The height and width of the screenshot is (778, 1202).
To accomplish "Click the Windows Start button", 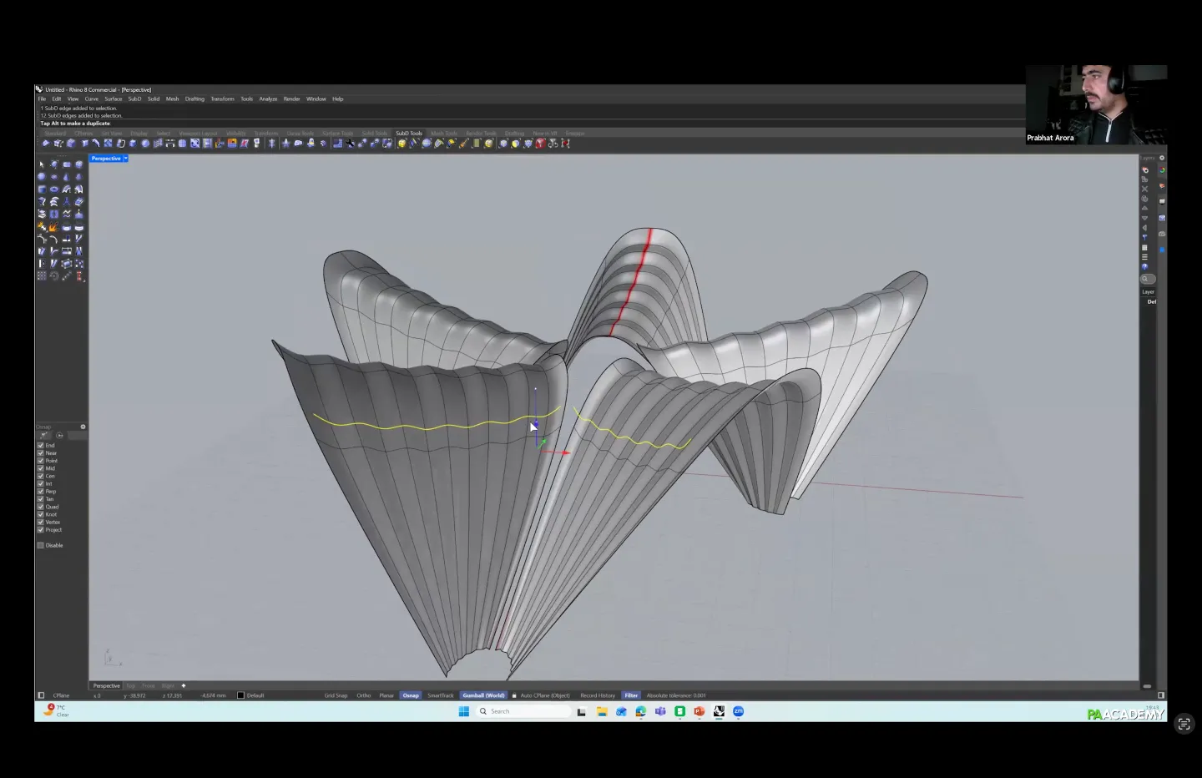I will coord(464,711).
